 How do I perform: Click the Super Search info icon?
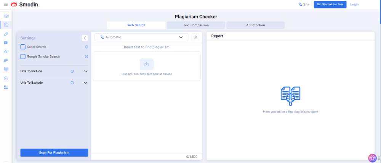tap(86, 47)
